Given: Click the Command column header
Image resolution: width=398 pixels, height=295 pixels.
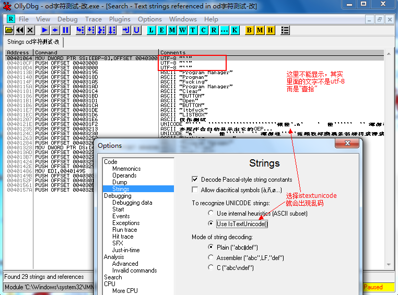Looking at the screenshot, I should [96, 53].
